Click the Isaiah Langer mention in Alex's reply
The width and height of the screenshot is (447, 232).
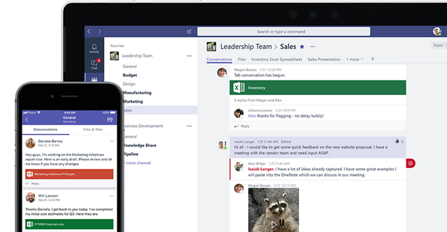tap(261, 169)
